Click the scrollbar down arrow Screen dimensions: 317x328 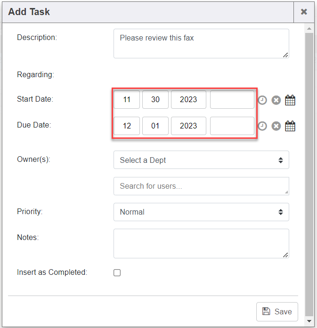pos(309,321)
